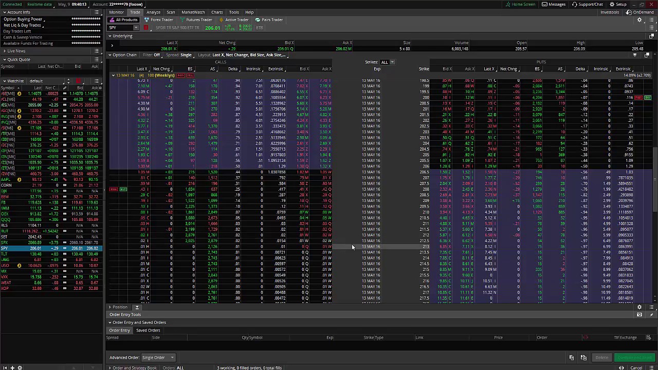Open the Spread: Single dropdown
Viewport: 658px width, 370px height.
179,55
